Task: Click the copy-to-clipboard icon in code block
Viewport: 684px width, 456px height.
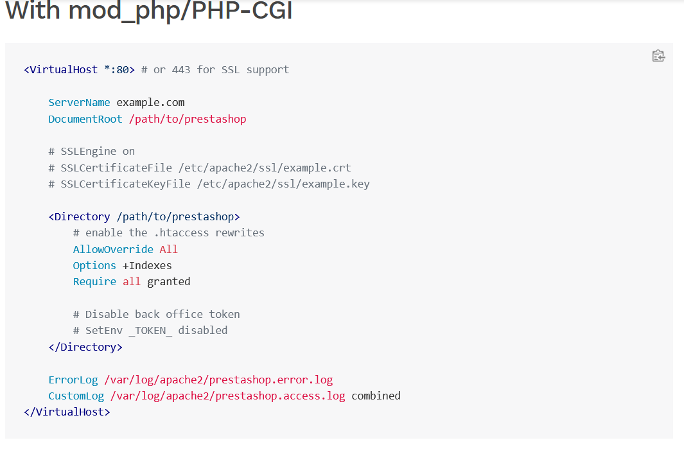Action: [658, 56]
